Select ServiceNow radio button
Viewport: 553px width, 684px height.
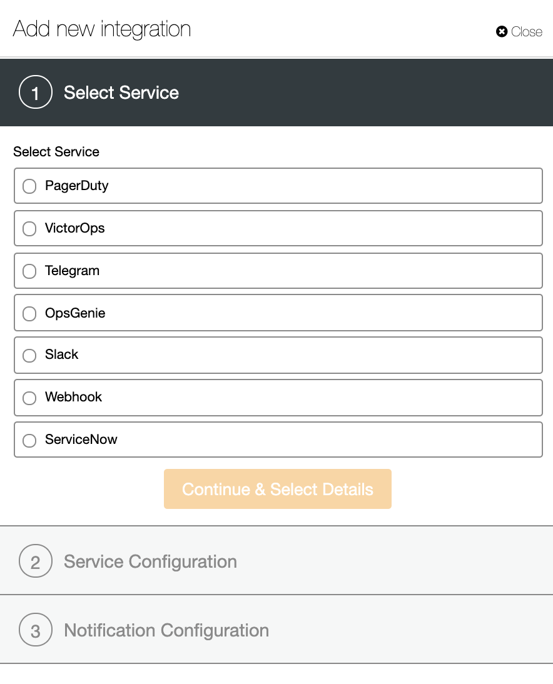[29, 440]
